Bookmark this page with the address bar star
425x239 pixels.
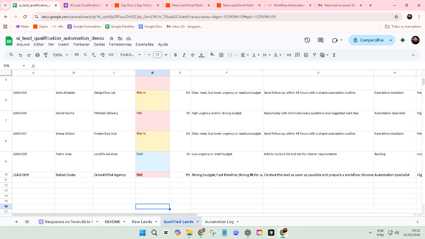[x=396, y=17]
